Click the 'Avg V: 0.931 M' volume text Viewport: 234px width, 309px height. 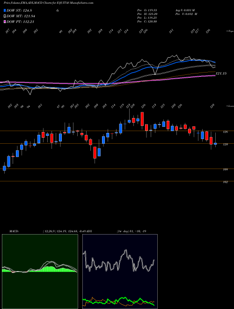tap(185, 10)
